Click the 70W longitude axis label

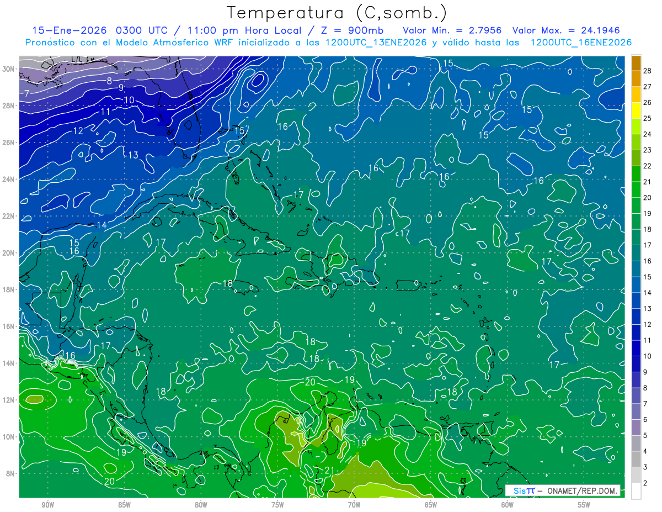(x=354, y=504)
